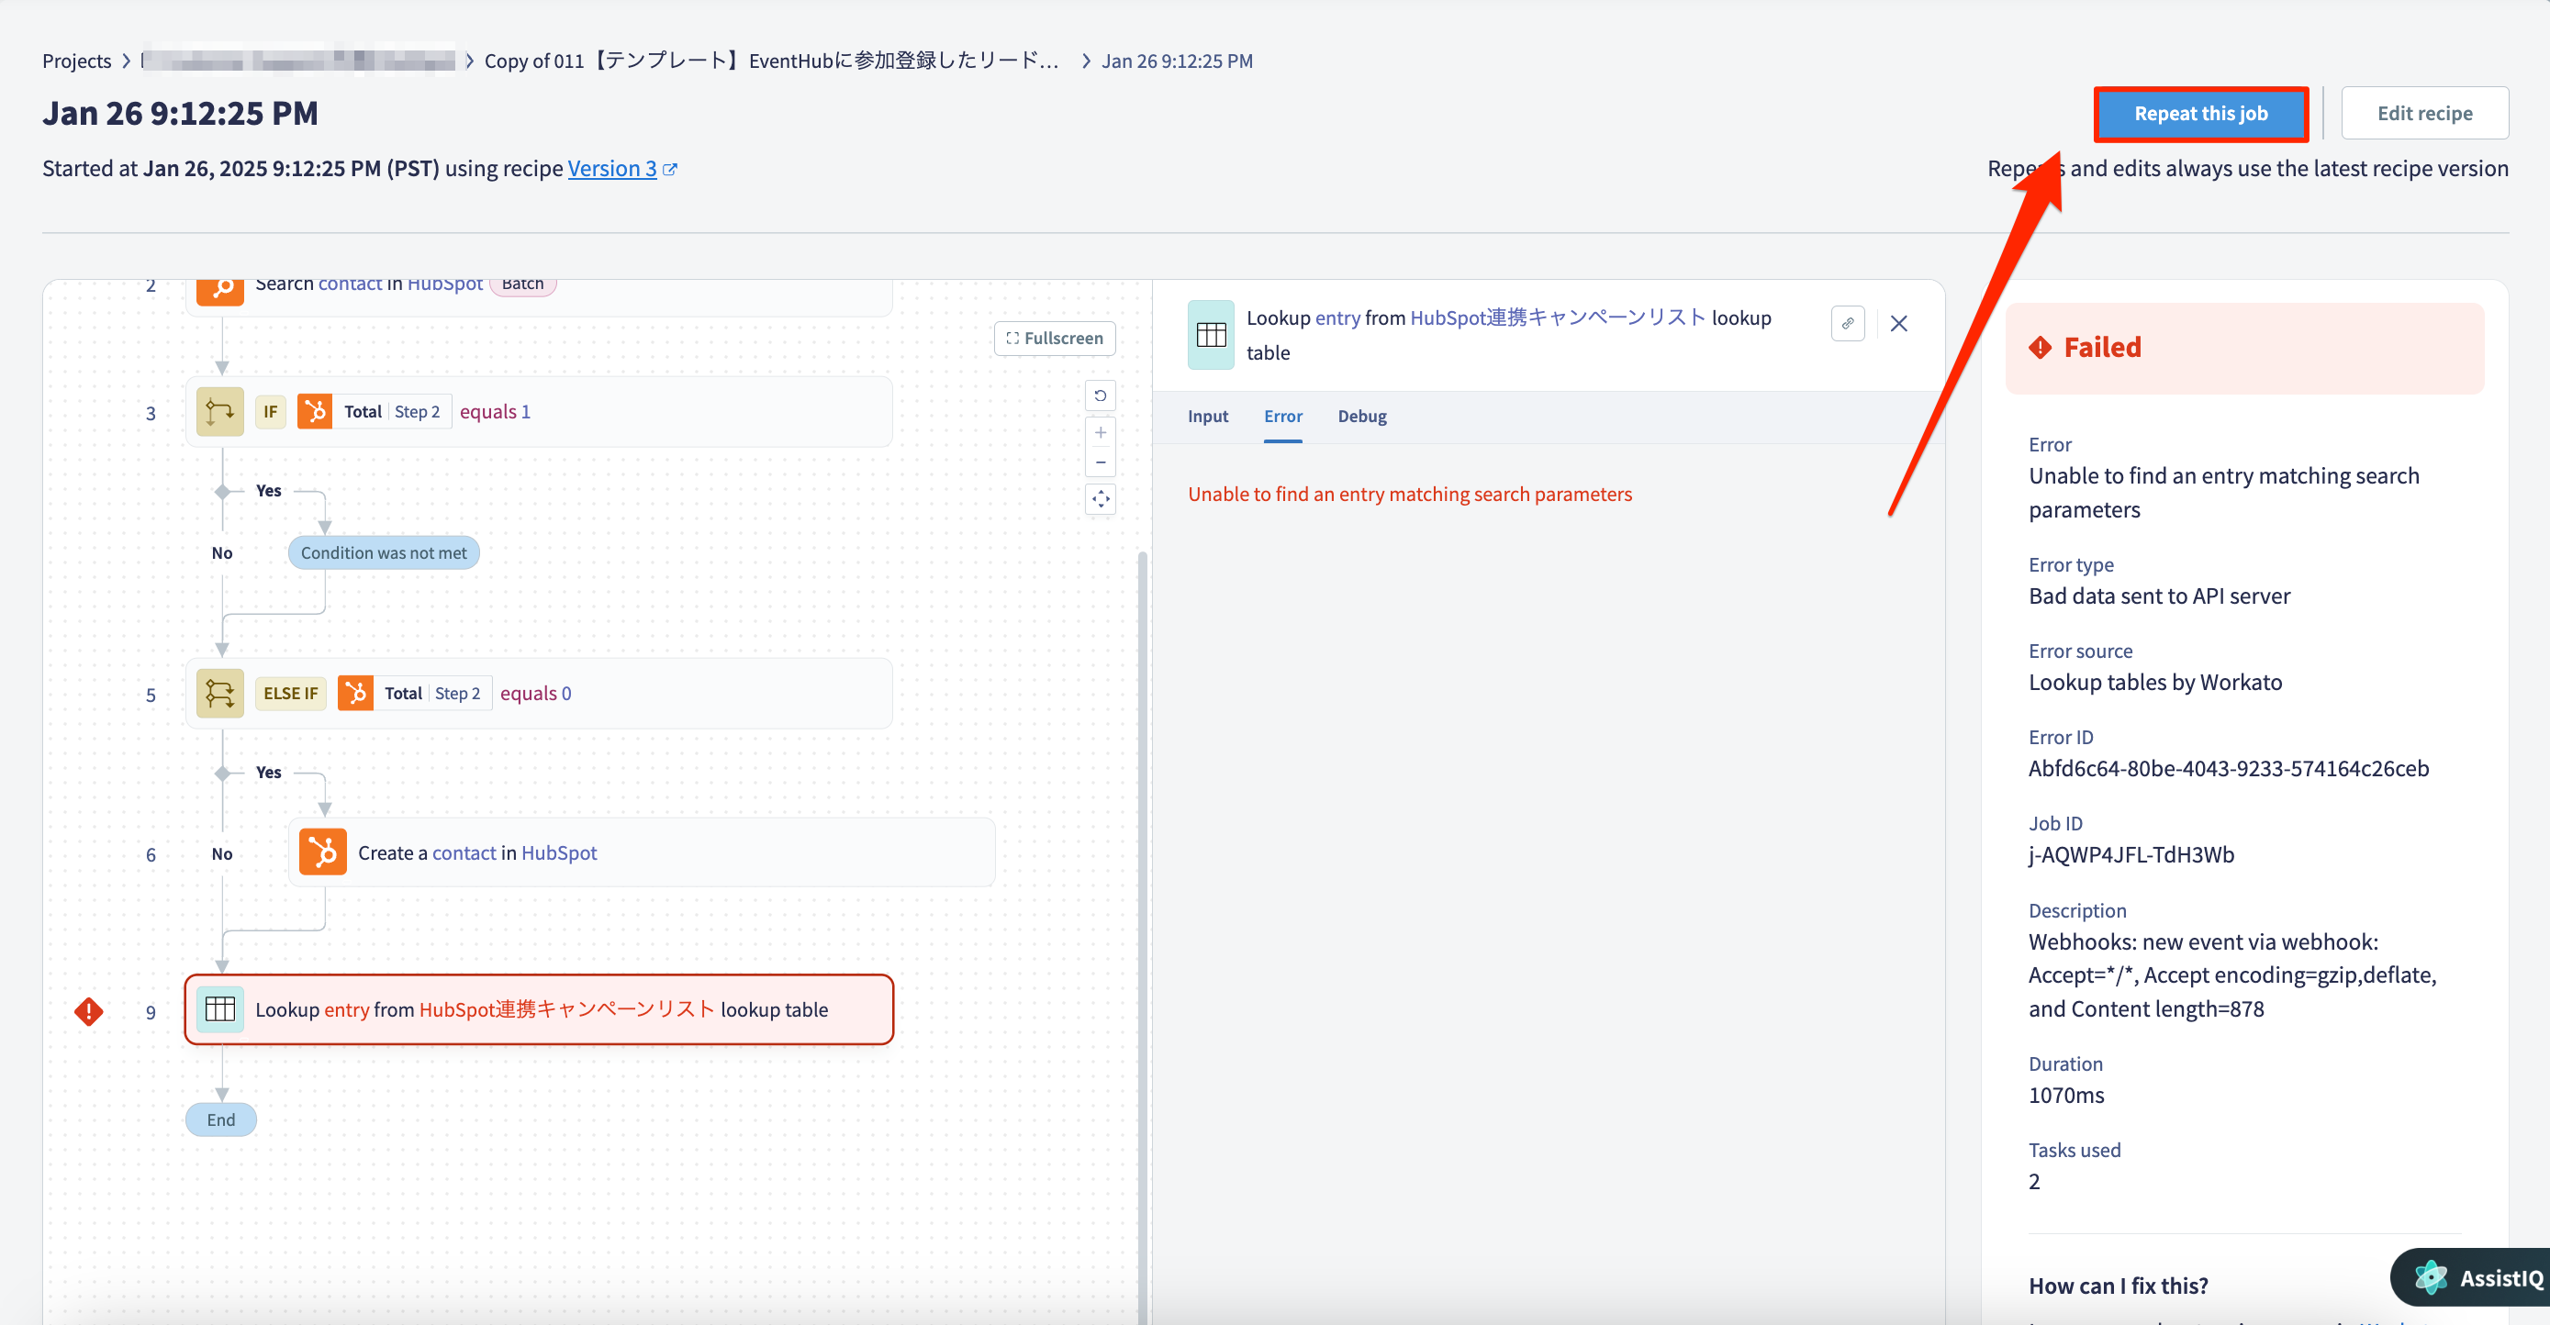2550x1325 pixels.
Task: Click HubSpot icon in step 5 condition
Action: tap(355, 694)
